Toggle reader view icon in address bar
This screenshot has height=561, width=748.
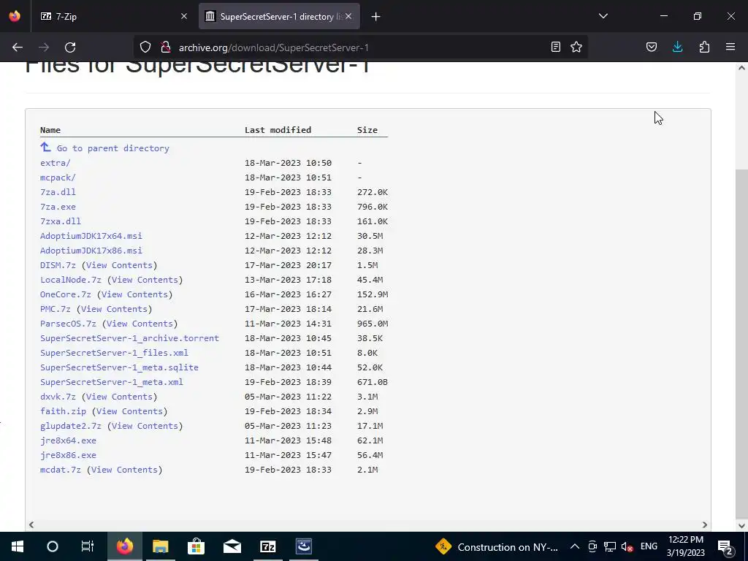[555, 47]
